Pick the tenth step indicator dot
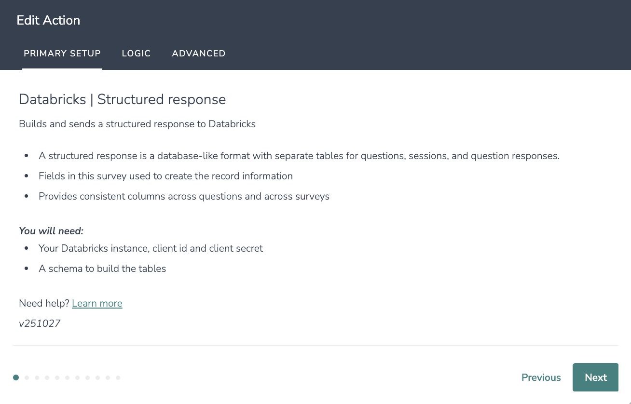This screenshot has width=631, height=404. click(x=108, y=377)
